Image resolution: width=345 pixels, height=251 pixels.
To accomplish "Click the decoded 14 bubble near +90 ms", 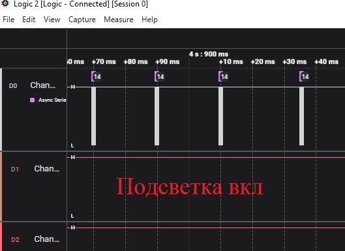I will click(x=160, y=76).
